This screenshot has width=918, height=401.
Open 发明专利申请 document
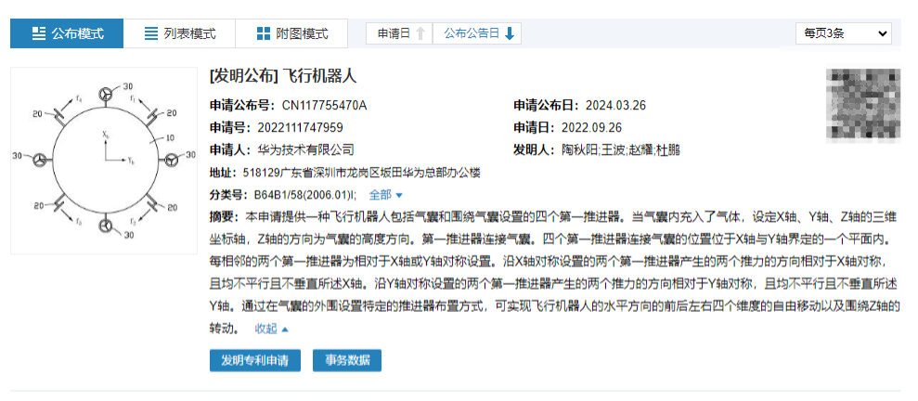(255, 360)
